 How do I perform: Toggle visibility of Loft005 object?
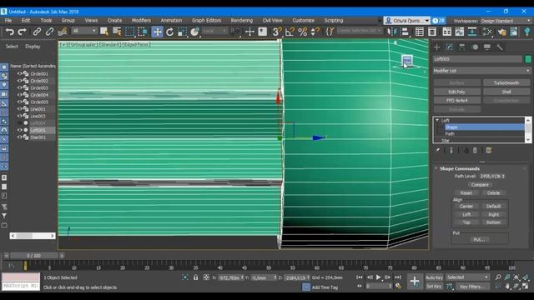(x=19, y=130)
